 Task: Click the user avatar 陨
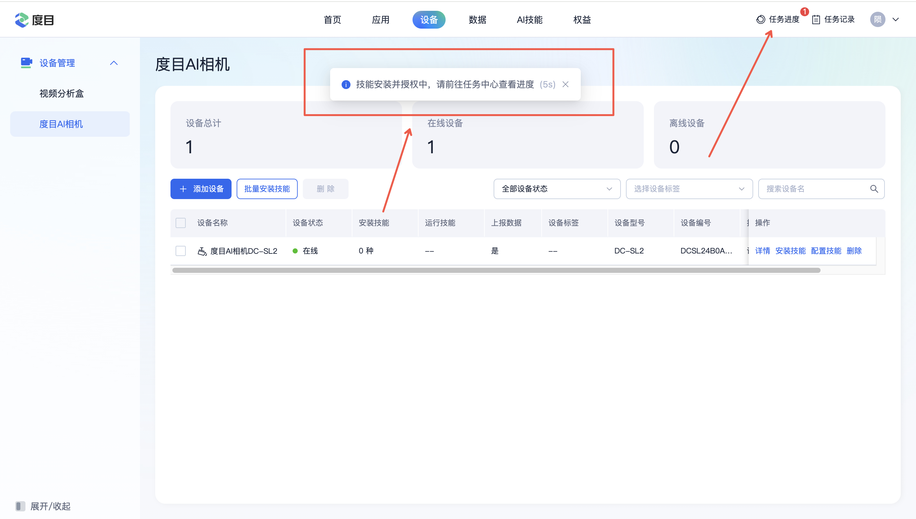[x=878, y=20]
